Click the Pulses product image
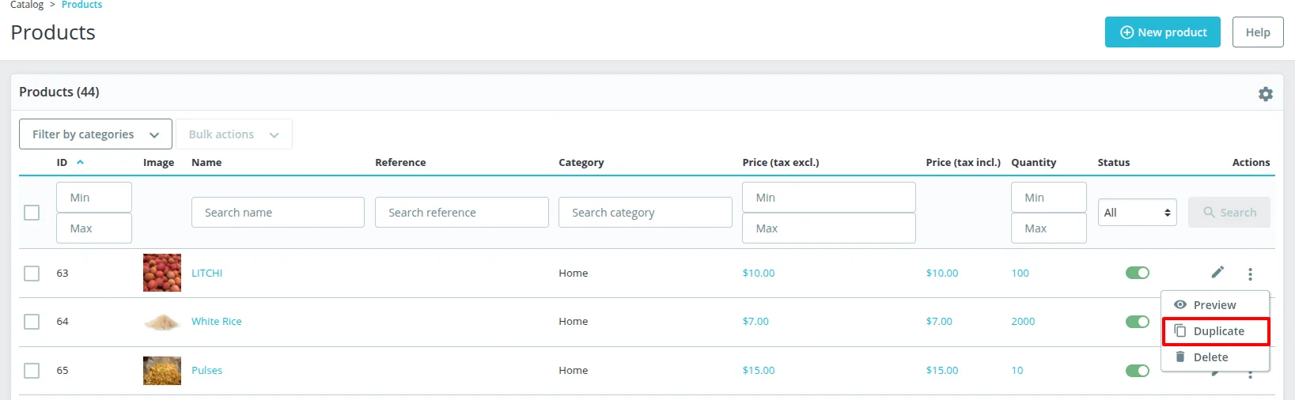Image resolution: width=1295 pixels, height=400 pixels. coord(162,370)
